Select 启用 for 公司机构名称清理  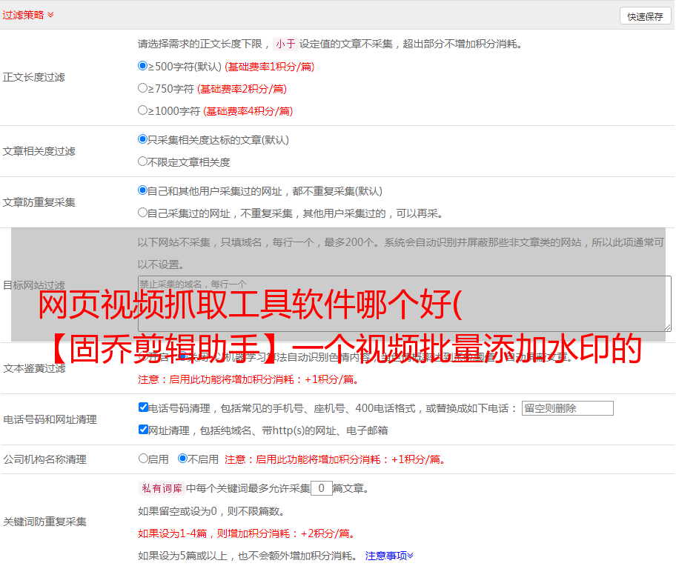click(x=143, y=459)
